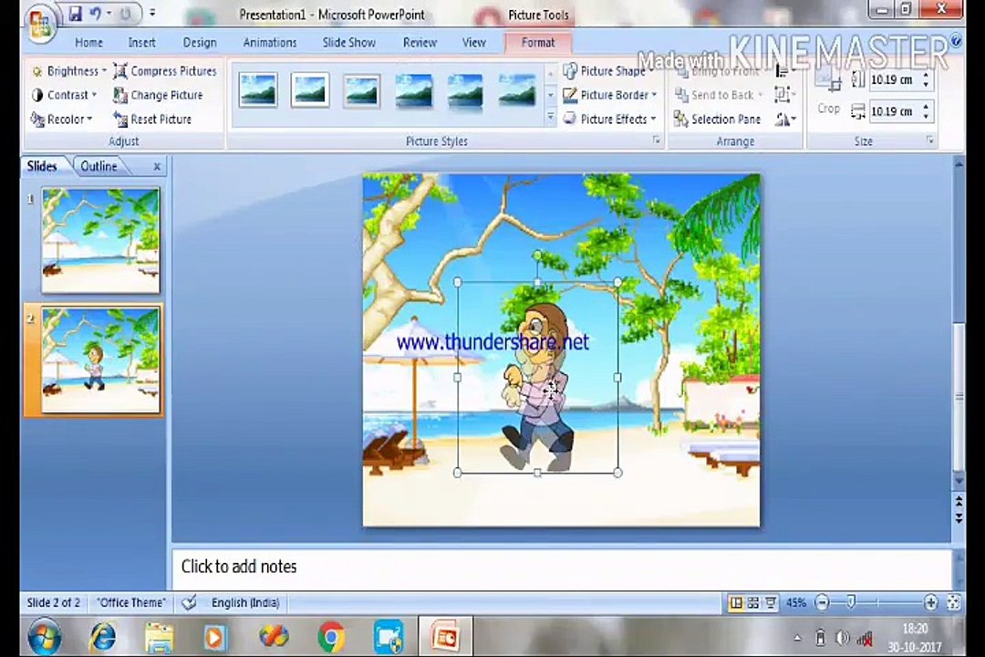985x657 pixels.
Task: Open the Picture Border dropdown
Action: pos(610,95)
